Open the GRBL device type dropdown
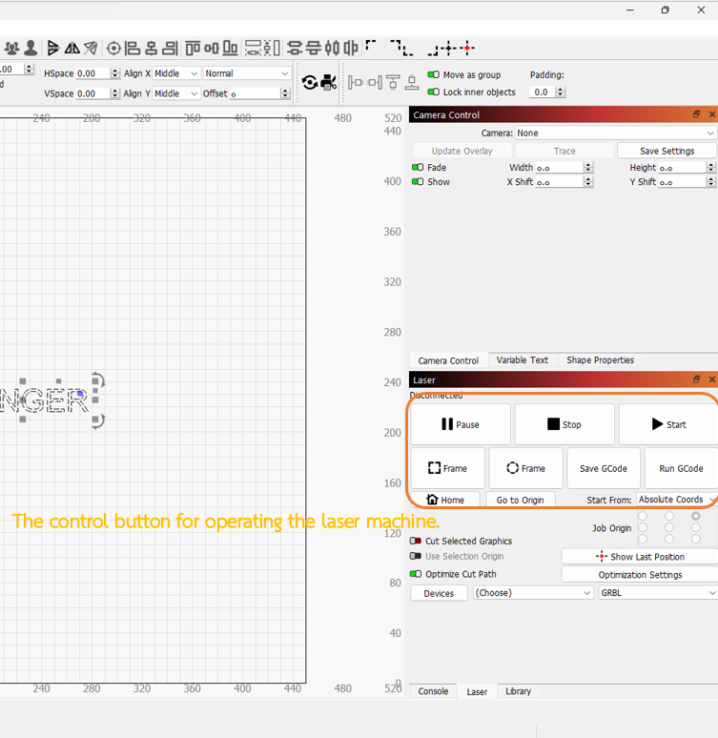This screenshot has width=718, height=738. click(657, 593)
